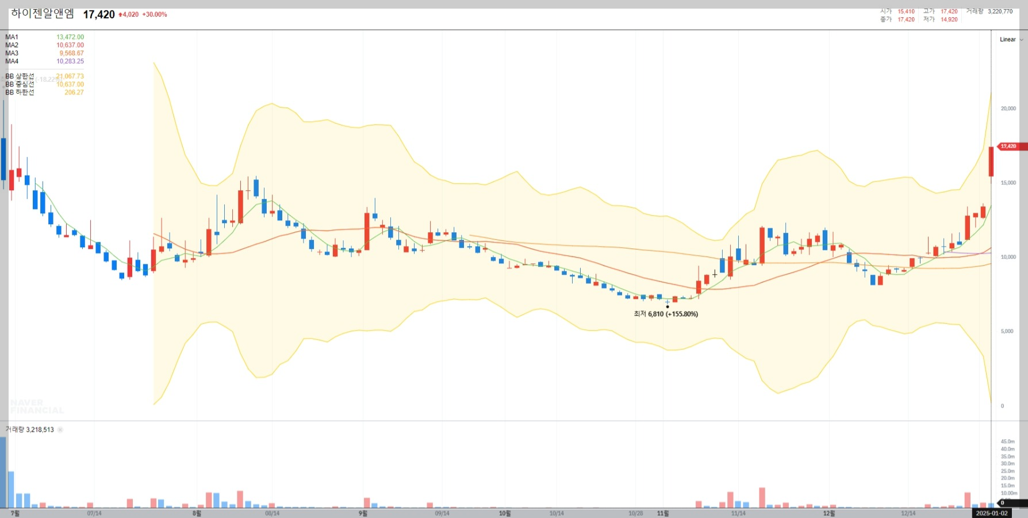Click MA4 value 10,283.25

[x=70, y=61]
